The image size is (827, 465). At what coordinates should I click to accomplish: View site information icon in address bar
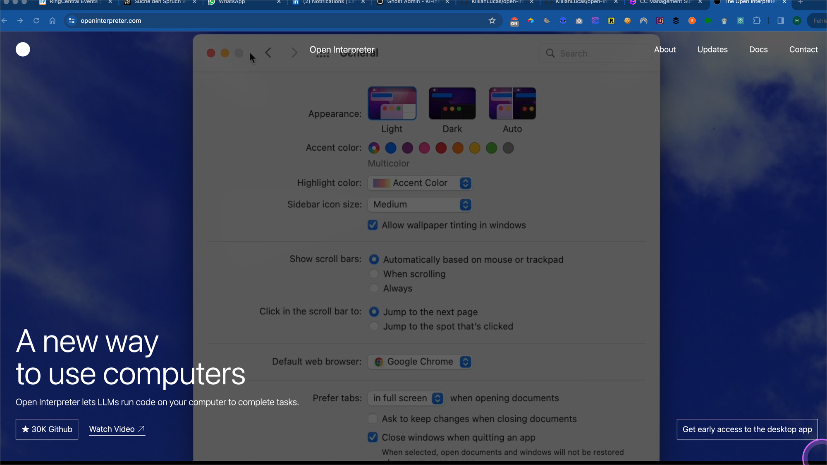[72, 21]
